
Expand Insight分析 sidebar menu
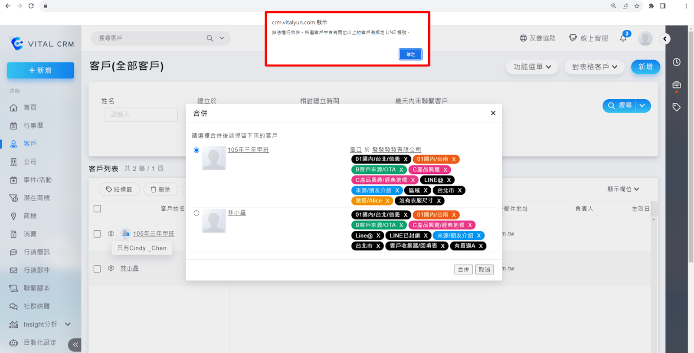click(68, 324)
